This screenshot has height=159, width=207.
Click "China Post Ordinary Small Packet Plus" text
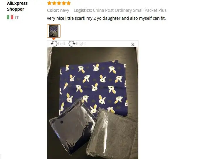point(130,10)
